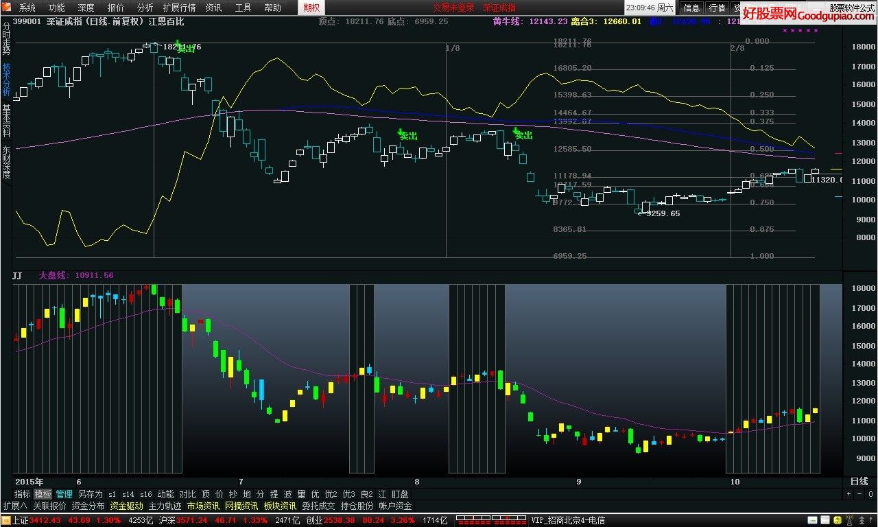Click the exclamation alert icon in status bar
Viewport: 878px width, 527px height.
[x=870, y=521]
